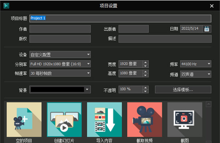Open the 分别率 dropdown showing Full HD 1920x1080
This screenshot has height=143, width=220.
pyautogui.click(x=60, y=64)
